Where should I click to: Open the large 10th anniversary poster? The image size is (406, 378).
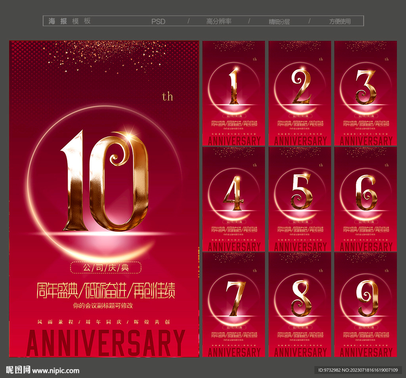[x=104, y=199]
